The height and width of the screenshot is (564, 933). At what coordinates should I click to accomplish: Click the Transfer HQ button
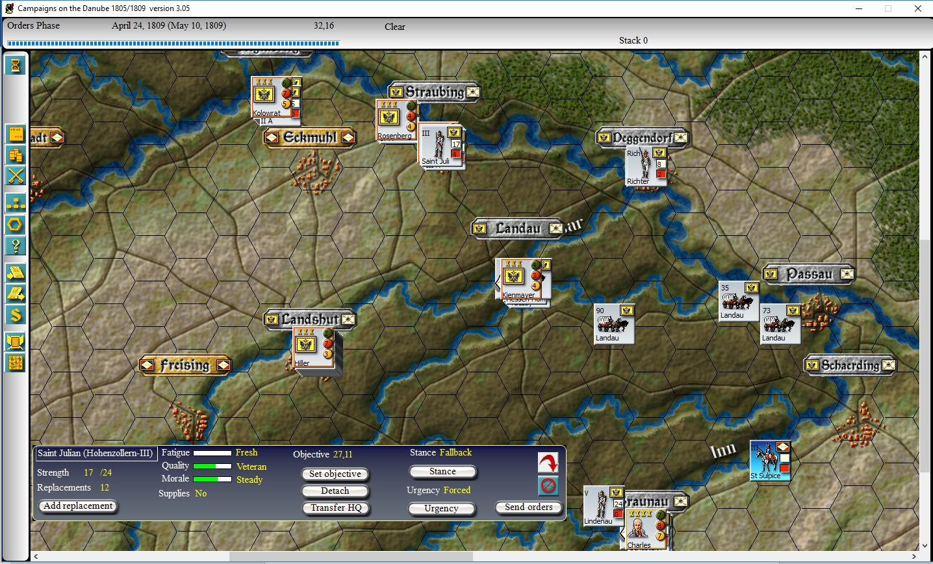coord(335,508)
